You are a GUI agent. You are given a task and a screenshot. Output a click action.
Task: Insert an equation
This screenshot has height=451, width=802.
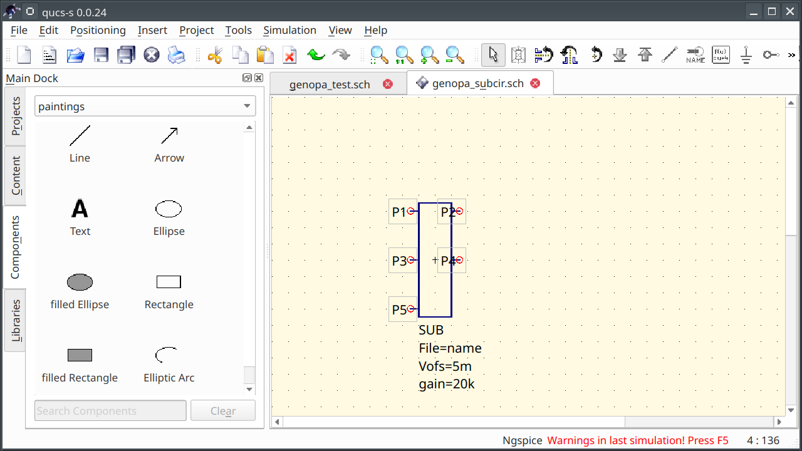click(721, 54)
